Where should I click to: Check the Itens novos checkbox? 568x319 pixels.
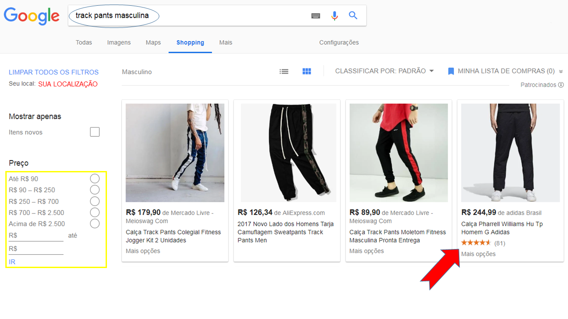pyautogui.click(x=95, y=132)
